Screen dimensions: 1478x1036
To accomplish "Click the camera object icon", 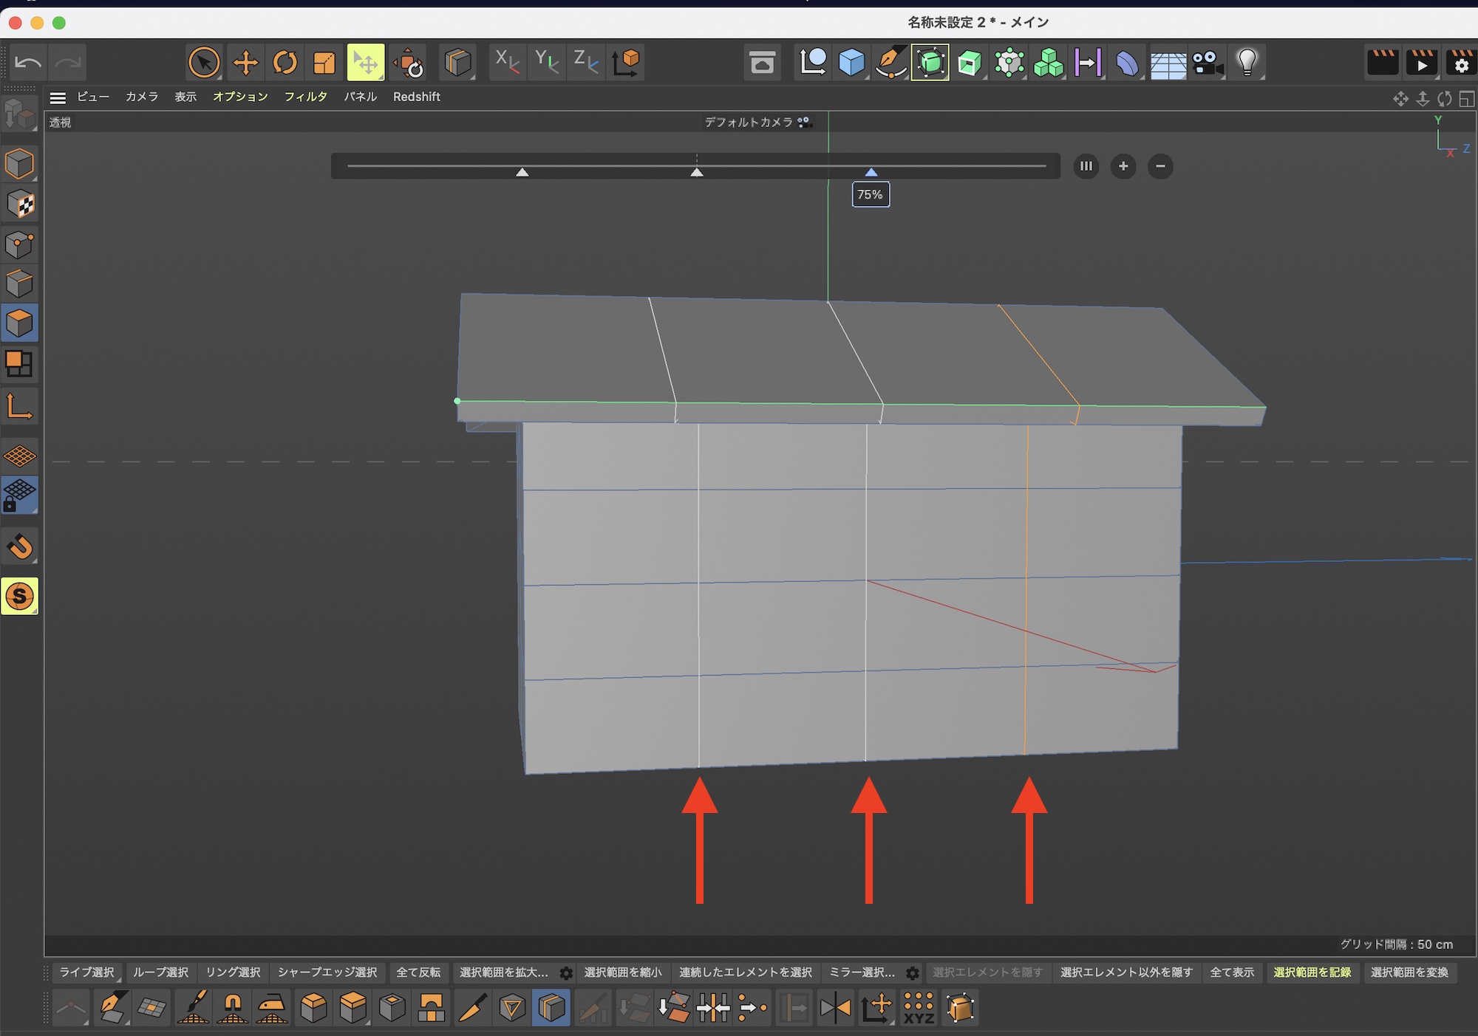I will [x=1208, y=63].
